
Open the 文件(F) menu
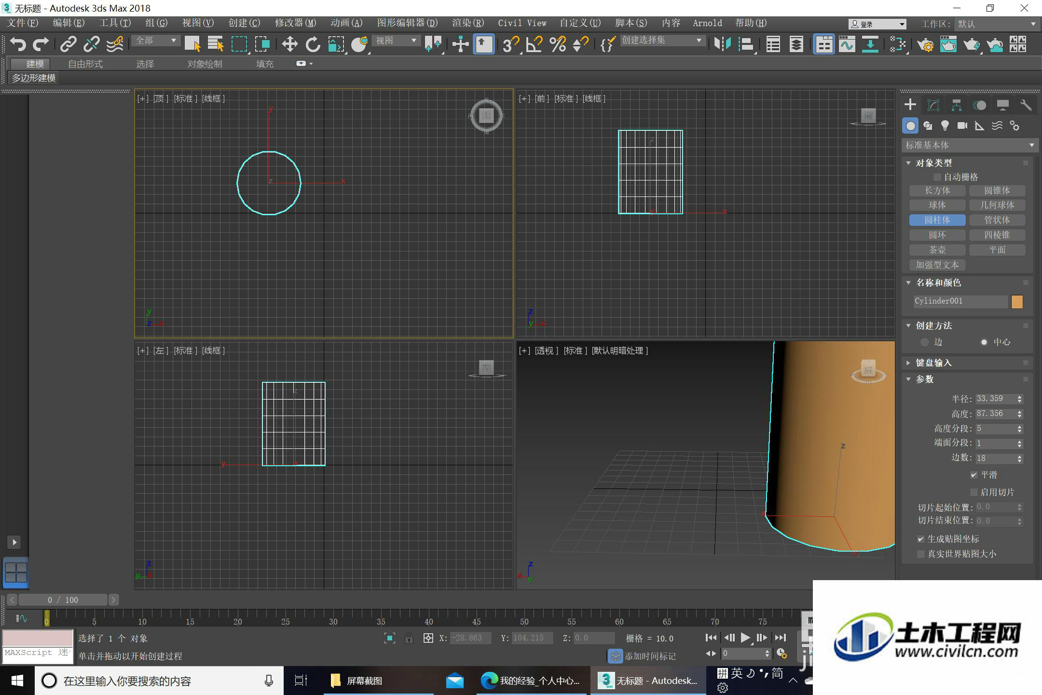tap(23, 23)
